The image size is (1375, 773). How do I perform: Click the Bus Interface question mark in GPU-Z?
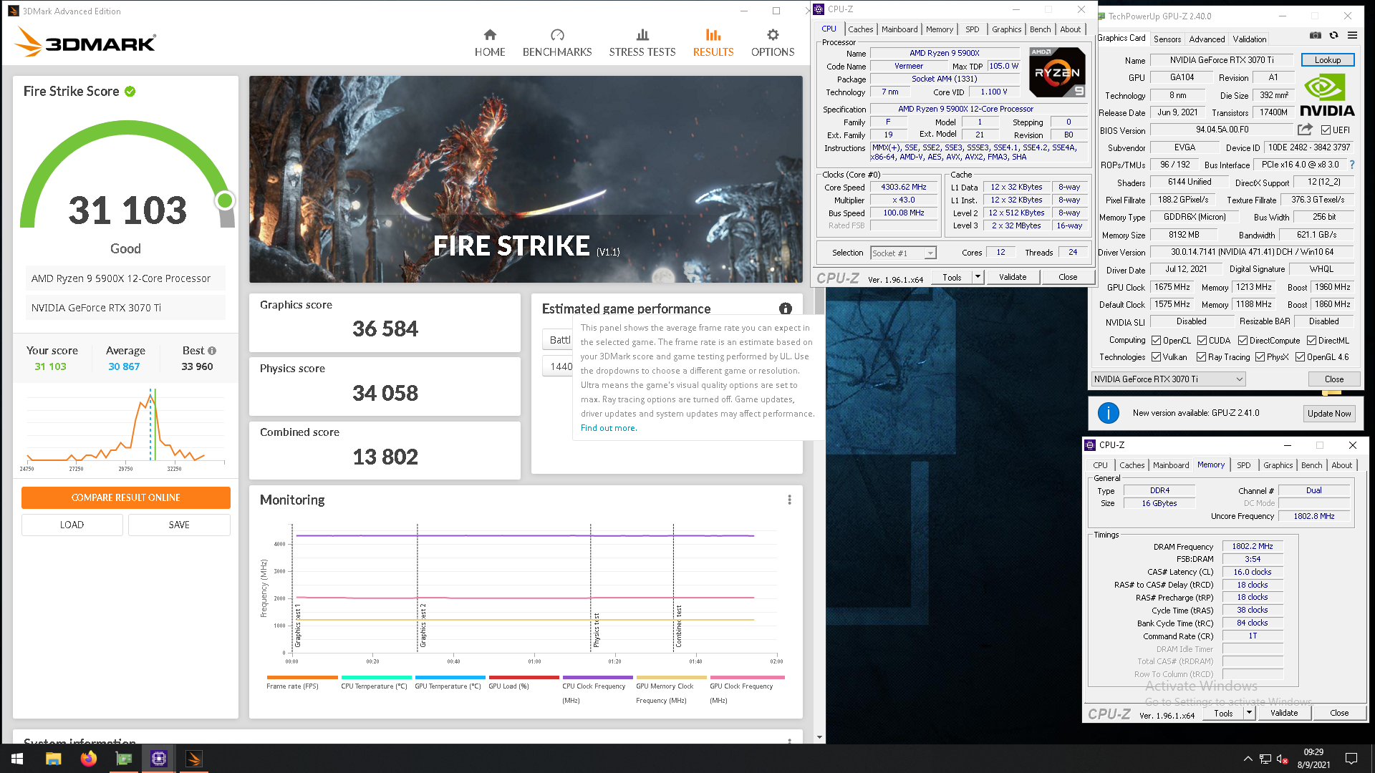[x=1352, y=165]
